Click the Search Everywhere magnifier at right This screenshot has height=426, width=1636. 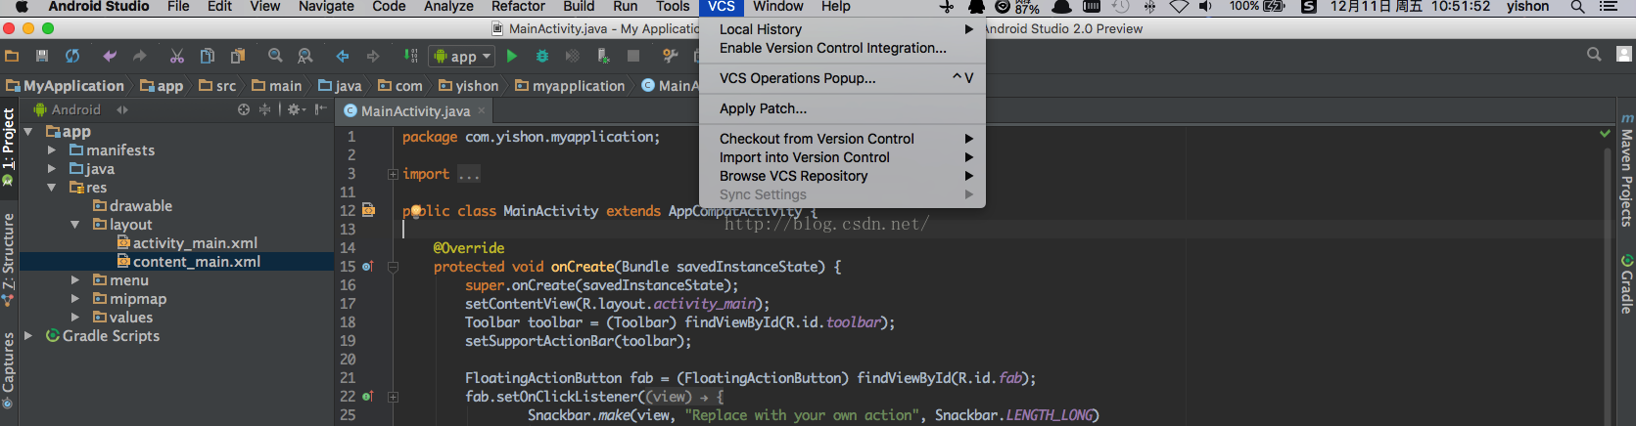(x=1594, y=55)
